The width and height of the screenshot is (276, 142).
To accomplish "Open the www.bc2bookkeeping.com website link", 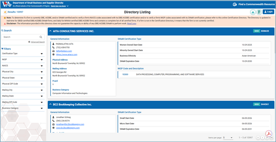I will click(x=68, y=128).
